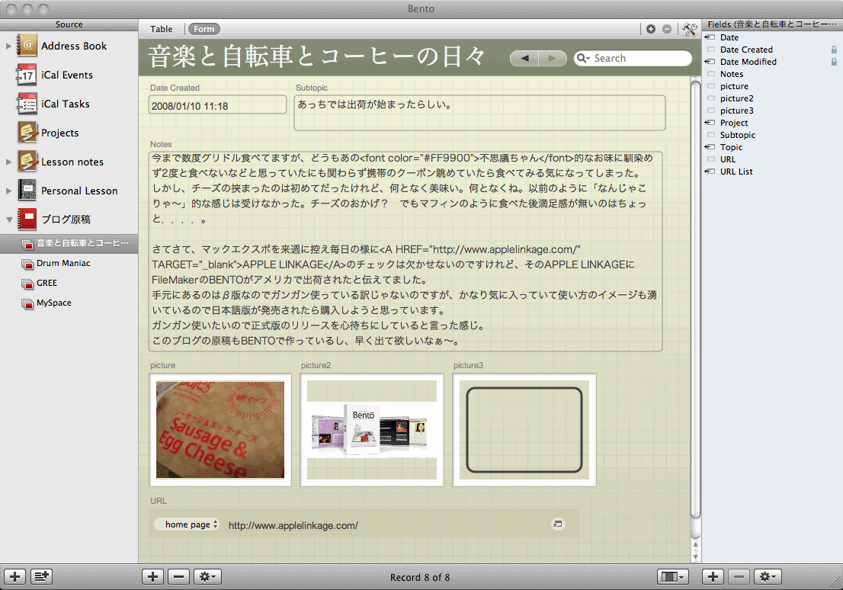Image resolution: width=843 pixels, height=590 pixels.
Task: Create new collection button in source footer
Action: point(41,576)
